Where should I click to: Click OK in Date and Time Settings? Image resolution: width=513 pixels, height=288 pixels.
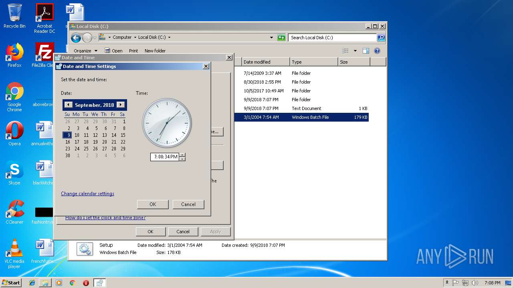pos(153,204)
